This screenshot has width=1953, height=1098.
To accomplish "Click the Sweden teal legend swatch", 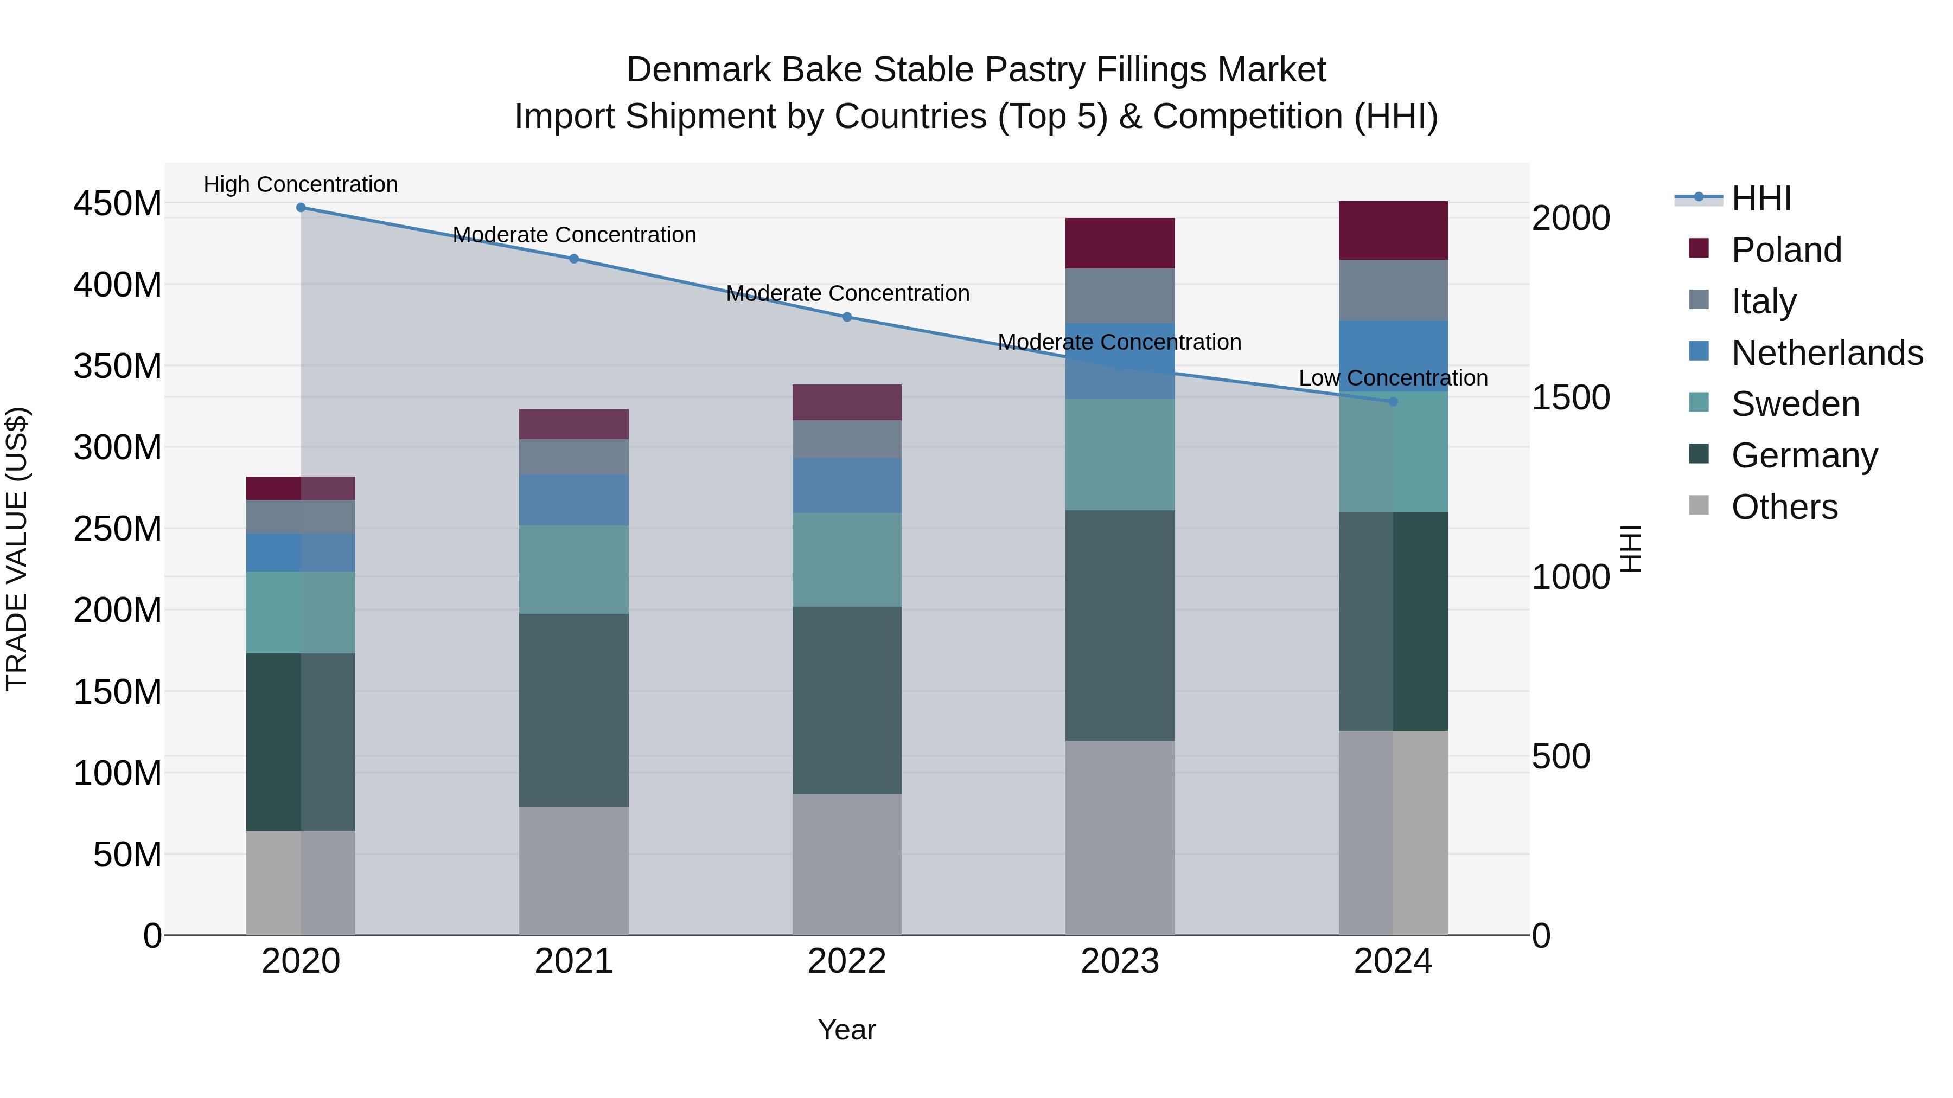I will coord(1699,403).
